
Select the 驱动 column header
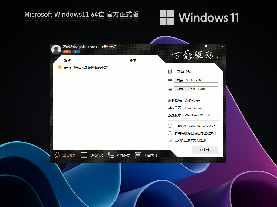[x=67, y=60]
